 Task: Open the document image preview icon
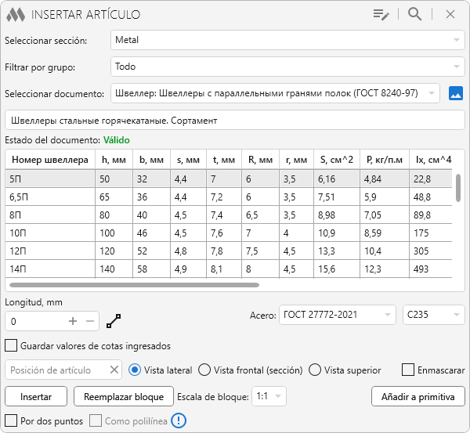457,93
